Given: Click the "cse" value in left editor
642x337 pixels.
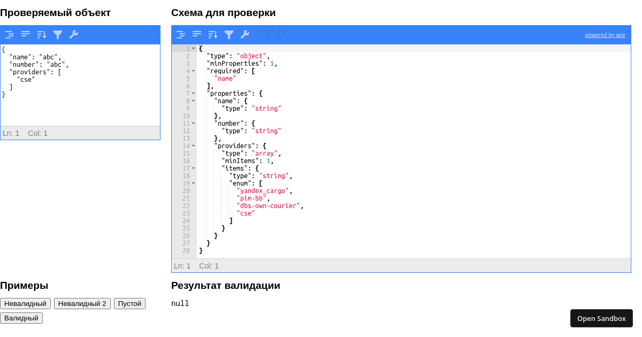Looking at the screenshot, I should point(26,80).
